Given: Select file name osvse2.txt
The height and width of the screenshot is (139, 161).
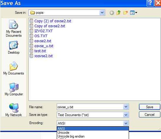Looking at the screenshot, I should click(x=43, y=41).
